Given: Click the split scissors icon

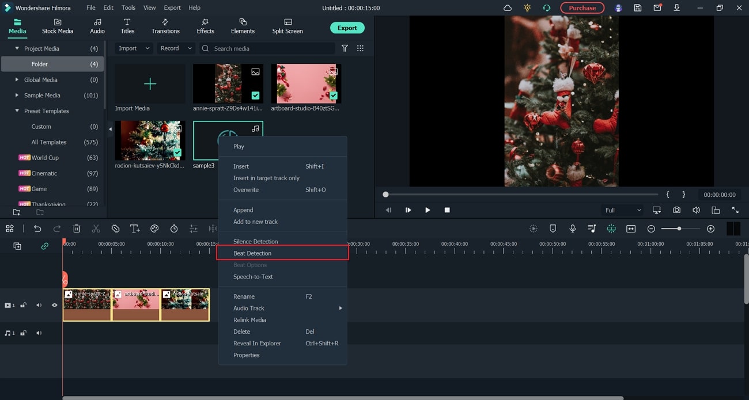Looking at the screenshot, I should (96, 228).
